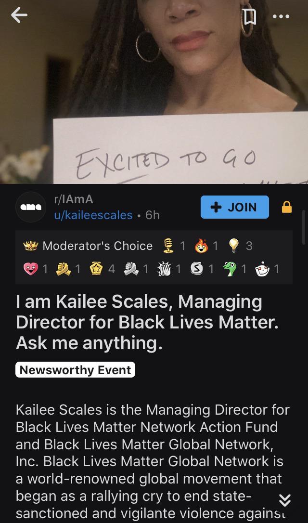Open the r/IAmA community avatar
This screenshot has height=523, width=308.
[x=31, y=207]
